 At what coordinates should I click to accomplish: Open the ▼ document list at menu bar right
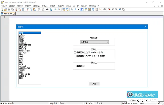tap(158, 6)
